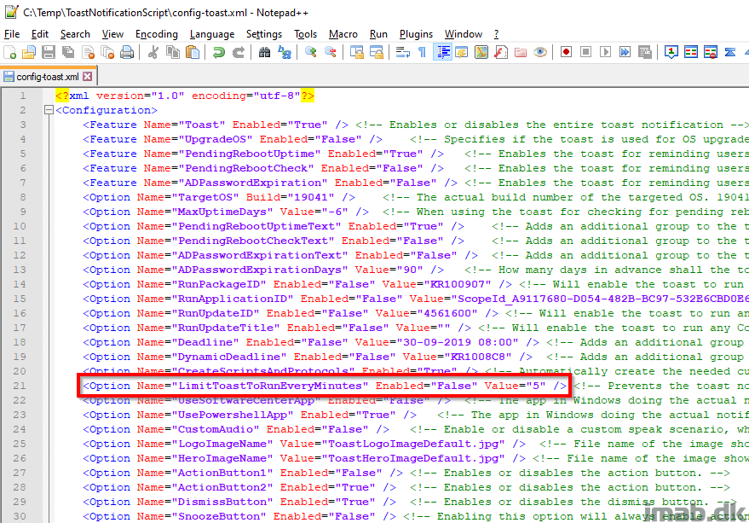The height and width of the screenshot is (523, 749).
Task: Open the Encoding menu
Action: click(x=157, y=34)
